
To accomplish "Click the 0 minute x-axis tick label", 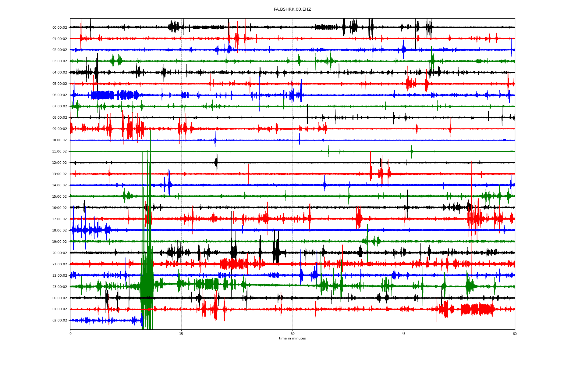I will tap(70, 334).
